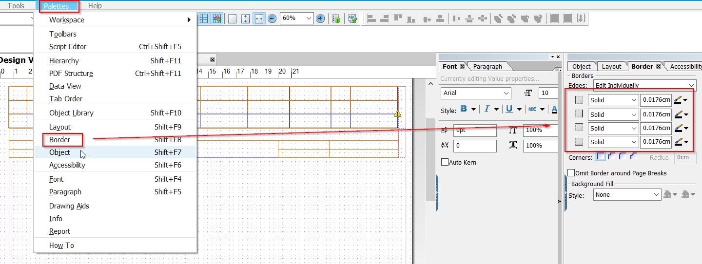This screenshot has height=264, width=702.
Task: Open the Background Fill Style dropdown
Action: 627,194
